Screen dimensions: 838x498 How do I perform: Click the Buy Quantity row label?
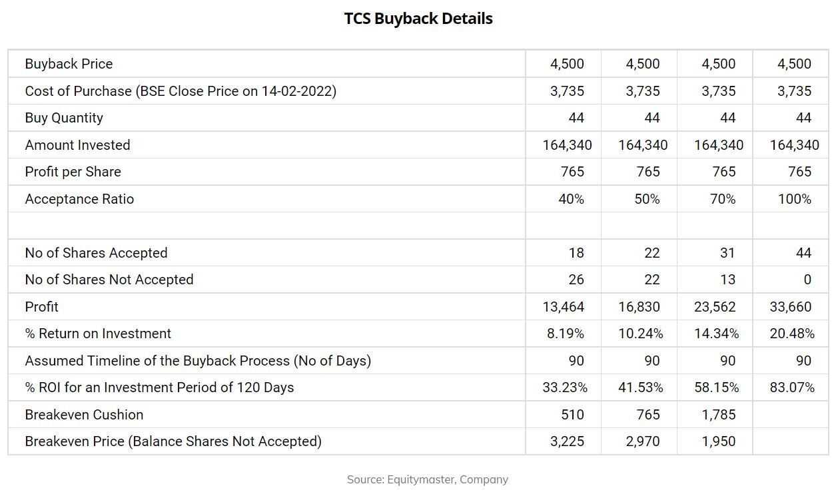click(x=64, y=118)
